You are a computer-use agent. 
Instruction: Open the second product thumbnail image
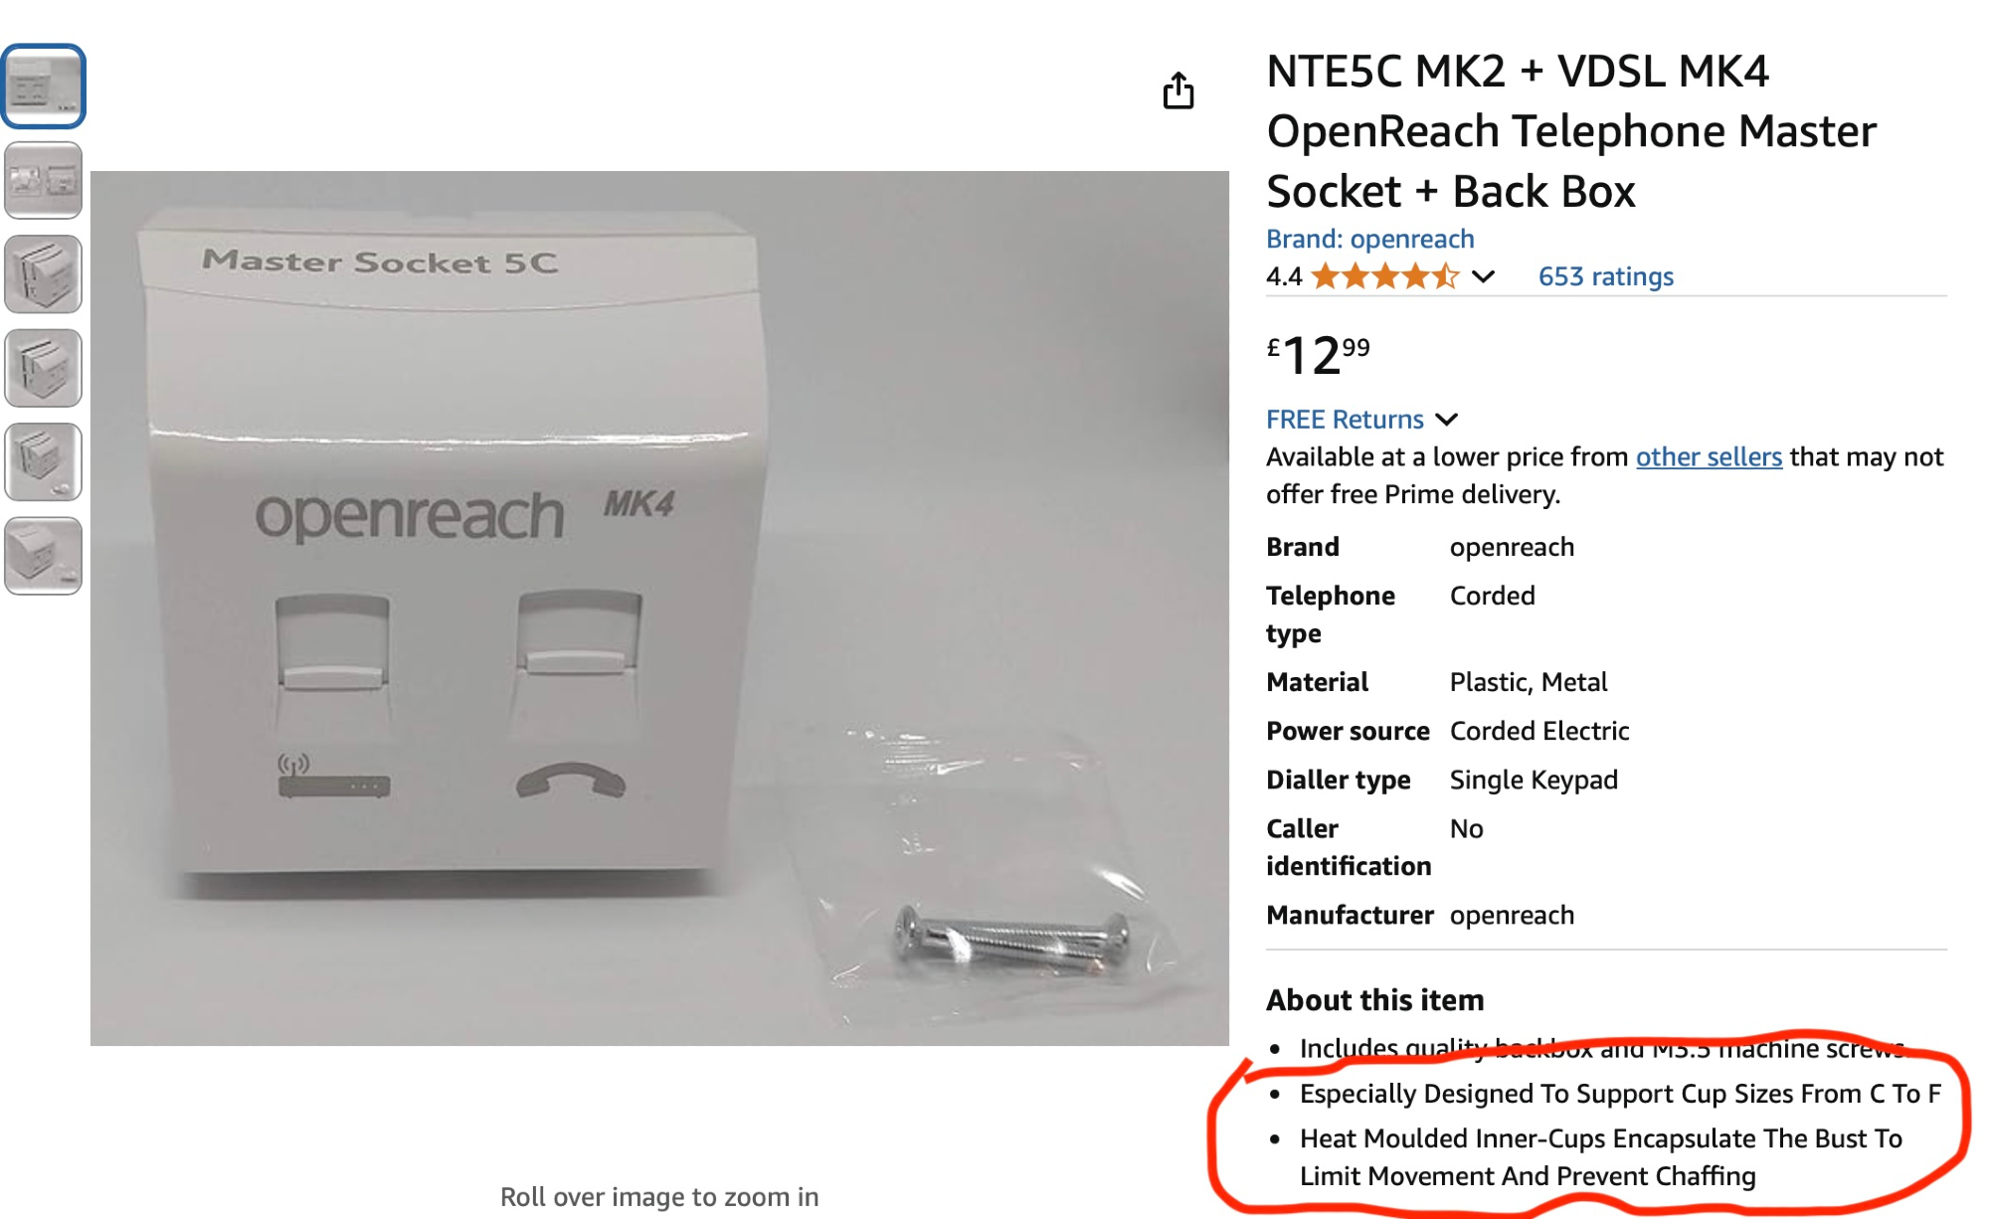click(x=43, y=180)
